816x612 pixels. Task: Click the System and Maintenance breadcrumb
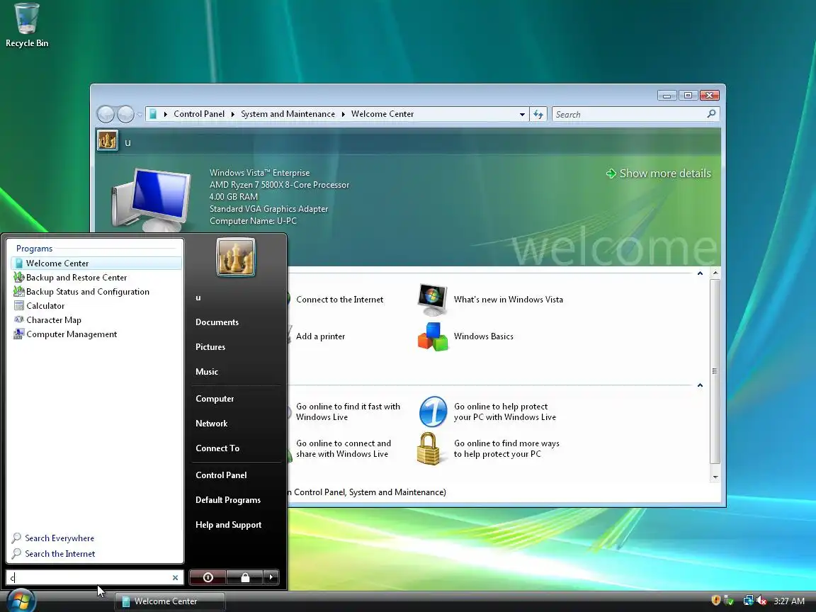[288, 114]
